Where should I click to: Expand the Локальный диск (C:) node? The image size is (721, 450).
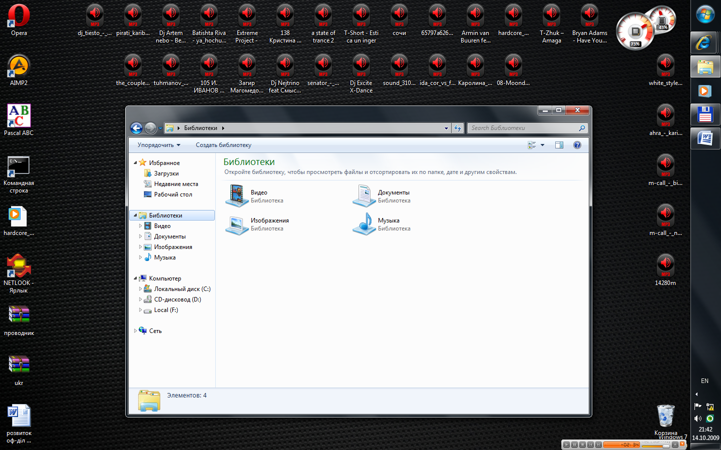pyautogui.click(x=140, y=289)
